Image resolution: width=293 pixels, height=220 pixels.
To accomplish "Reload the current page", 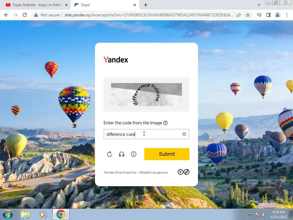I will 25,15.
